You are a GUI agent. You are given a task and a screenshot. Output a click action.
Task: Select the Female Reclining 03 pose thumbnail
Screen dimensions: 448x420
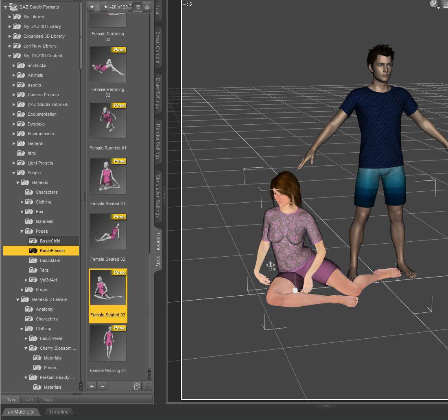pos(108,65)
